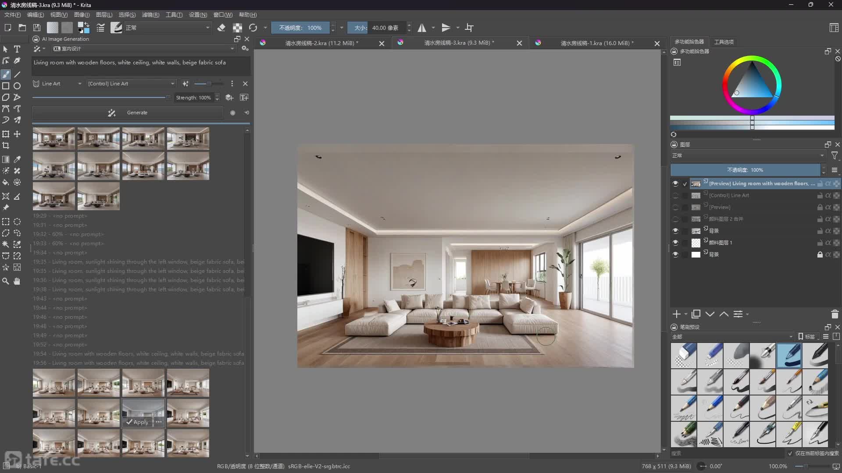
Task: Select the Fill bucket tool
Action: [x=6, y=182]
